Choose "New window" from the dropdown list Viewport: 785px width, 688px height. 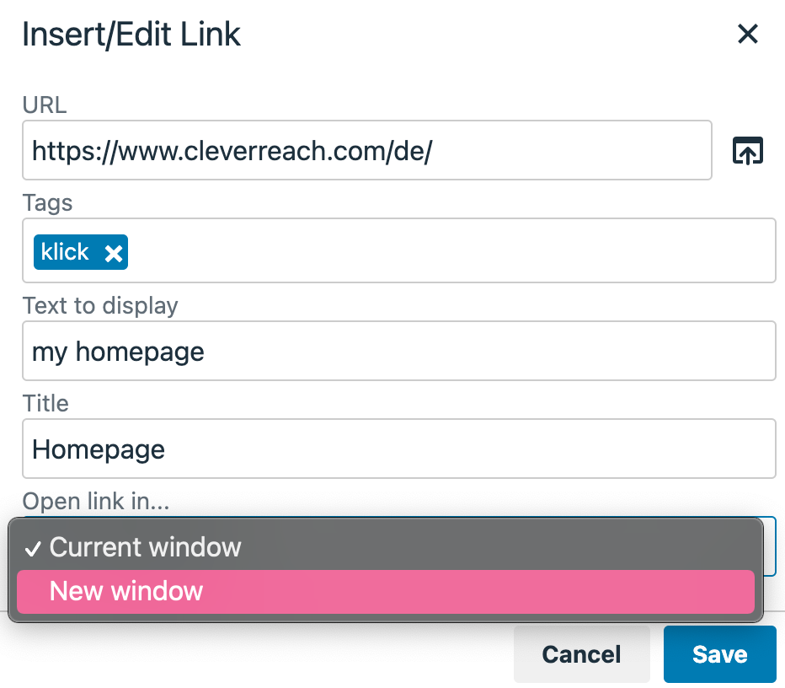pos(126,591)
